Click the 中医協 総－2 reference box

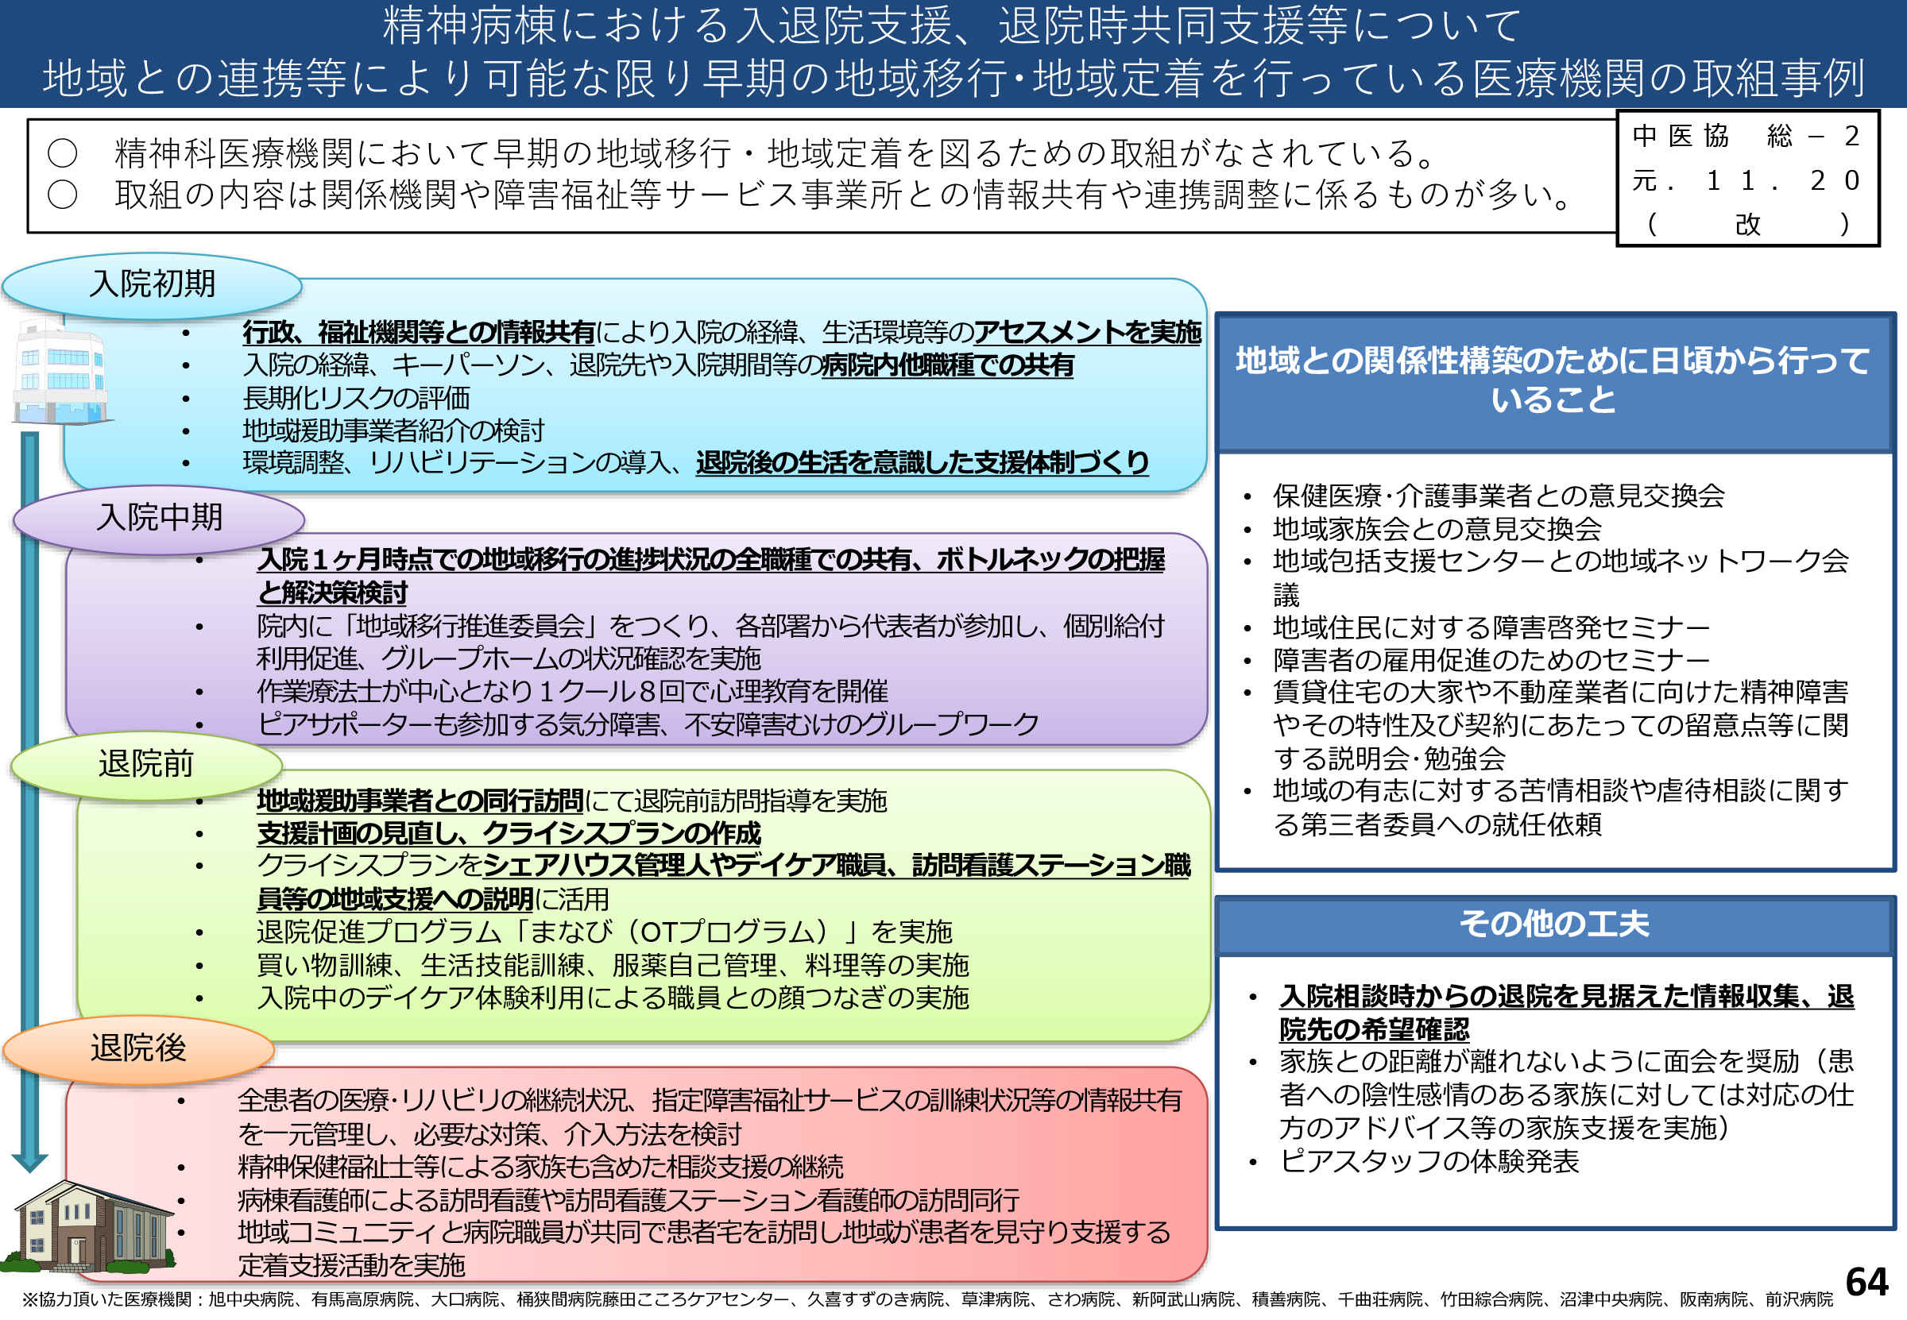coord(1746,179)
